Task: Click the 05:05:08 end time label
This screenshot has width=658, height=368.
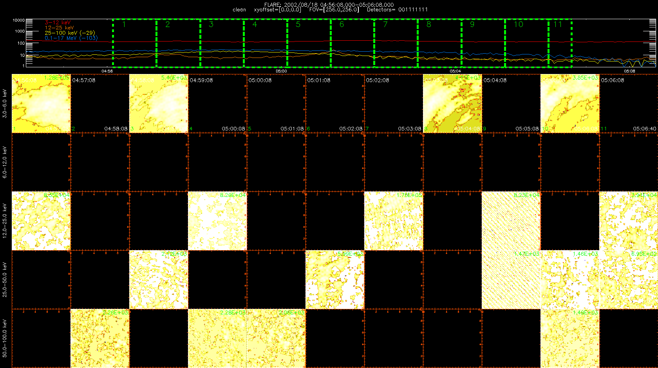Action: pos(527,129)
